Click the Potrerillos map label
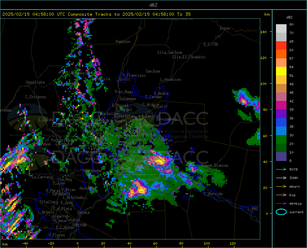Screen dimensions: 307x248 [62, 140]
